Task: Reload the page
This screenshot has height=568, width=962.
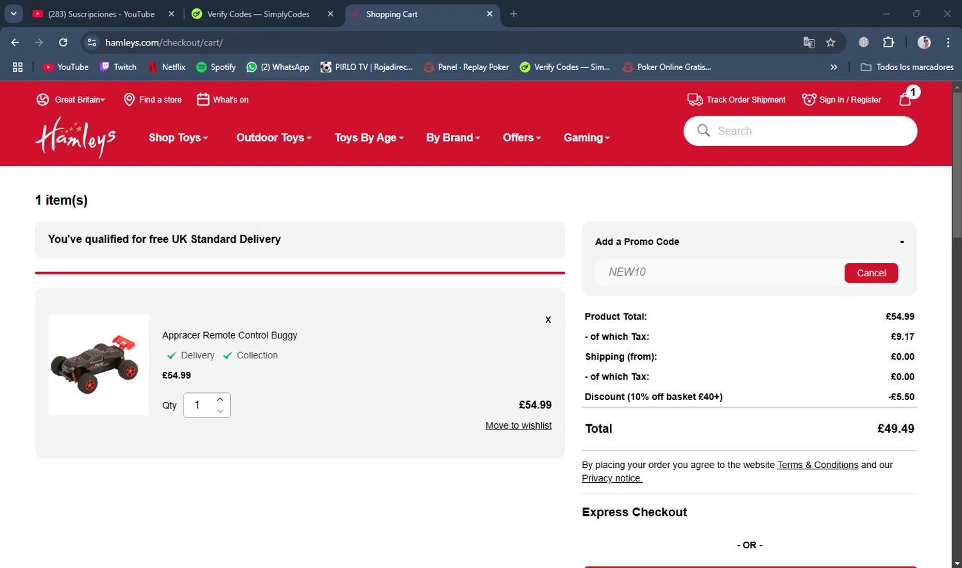Action: (63, 42)
